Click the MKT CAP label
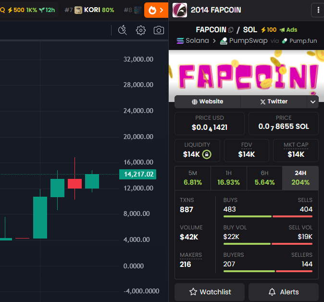This screenshot has height=302, width=324. pyautogui.click(x=296, y=145)
